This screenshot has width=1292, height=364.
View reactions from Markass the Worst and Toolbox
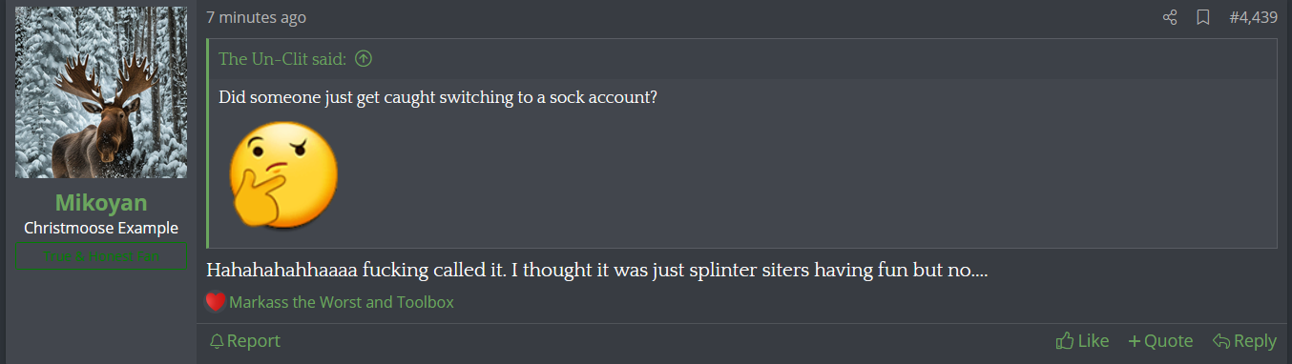point(342,302)
